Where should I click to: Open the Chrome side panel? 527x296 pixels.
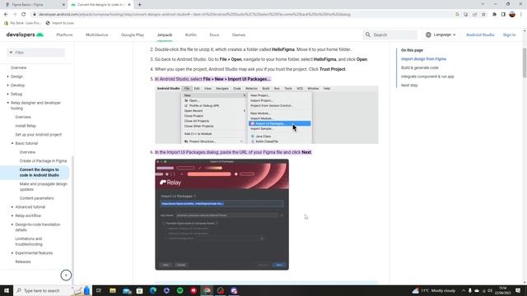click(503, 15)
